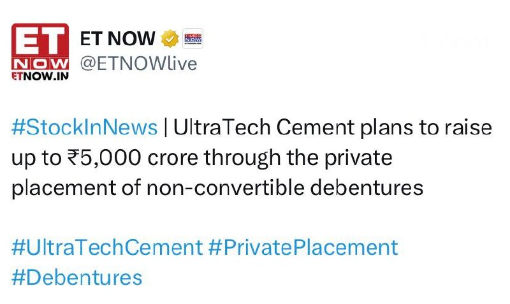Click the vertical bar separator after #StockInNews
The width and height of the screenshot is (510, 304).
click(166, 127)
